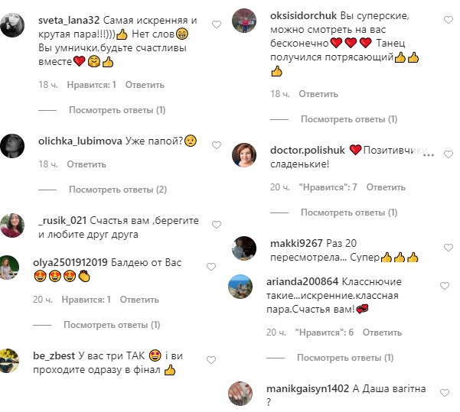The width and height of the screenshot is (460, 412).
Task: Toggle the heart on doctor.polishuk's comment
Action: [x=449, y=154]
